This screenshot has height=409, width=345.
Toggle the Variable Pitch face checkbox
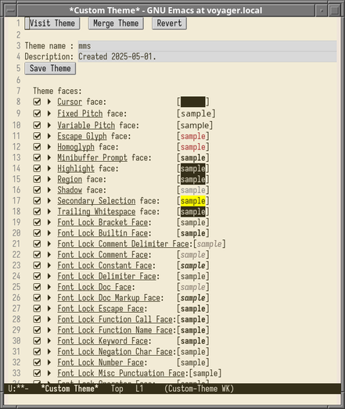[x=37, y=125]
